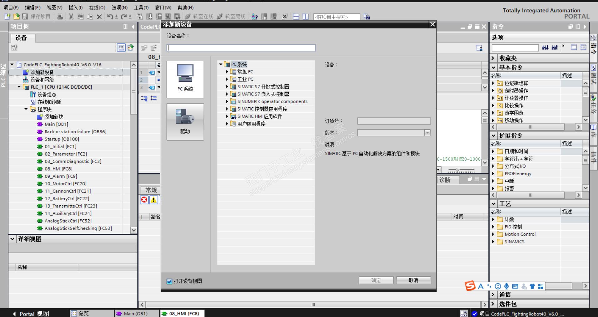Expand the 通信 section
This screenshot has width=598, height=317.
(493, 295)
